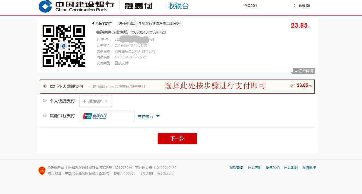
Task: Click the 商品名称 row value 436002487330P720
Action: (131, 57)
